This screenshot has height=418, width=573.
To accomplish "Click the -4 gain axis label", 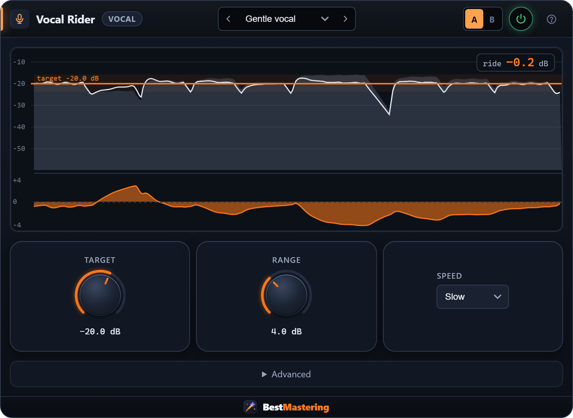I will click(17, 225).
